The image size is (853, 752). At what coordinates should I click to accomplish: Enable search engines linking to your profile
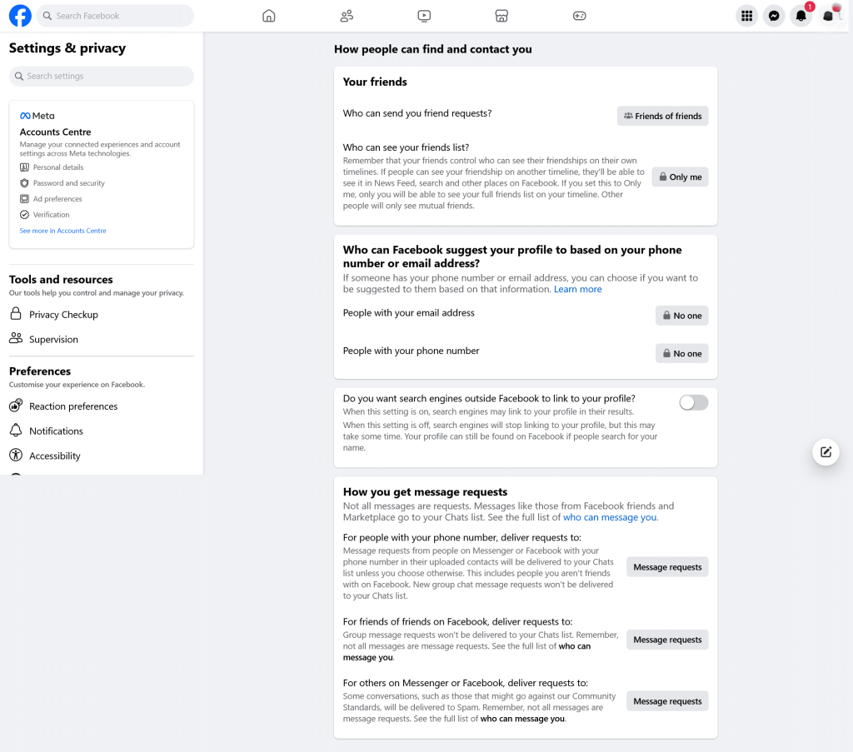pyautogui.click(x=693, y=402)
